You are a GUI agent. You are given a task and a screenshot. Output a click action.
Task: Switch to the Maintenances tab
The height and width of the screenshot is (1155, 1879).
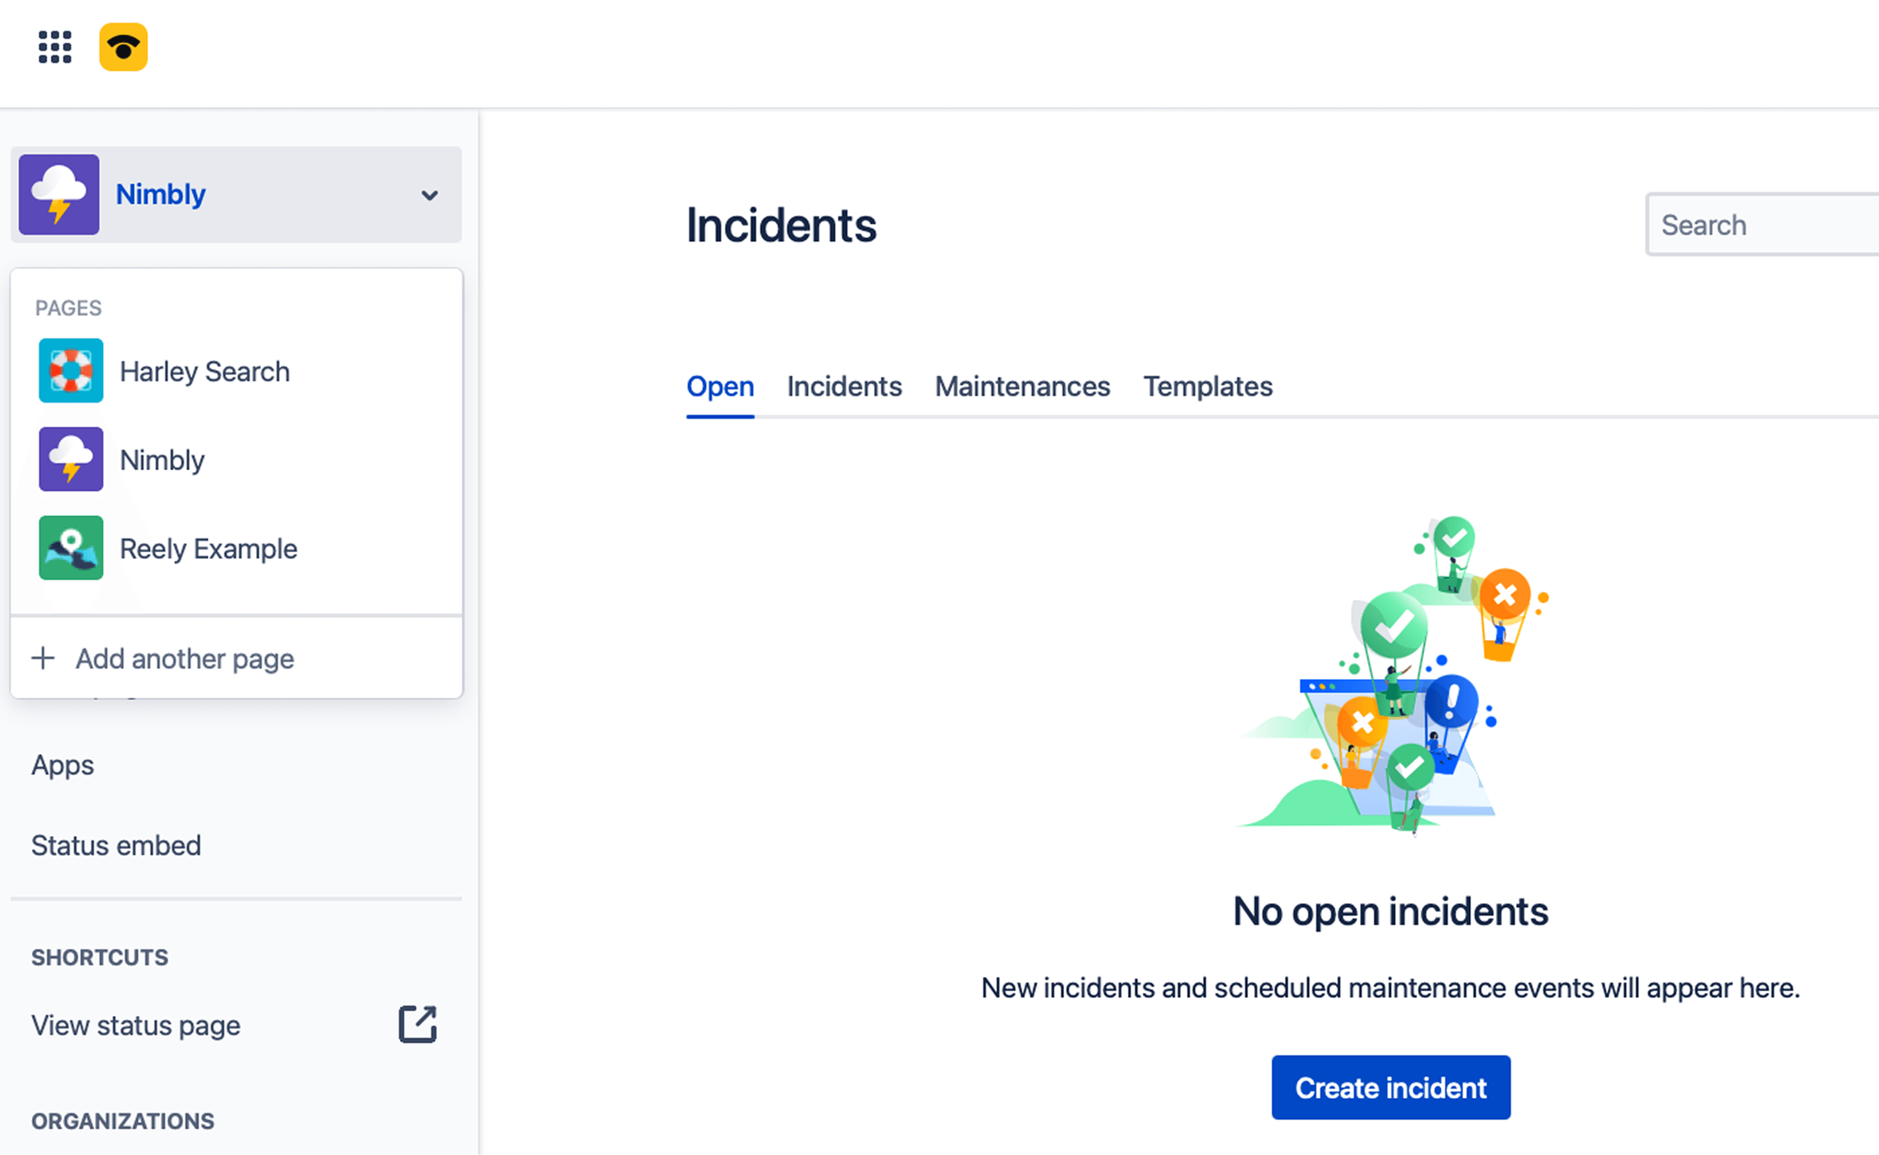click(1022, 386)
